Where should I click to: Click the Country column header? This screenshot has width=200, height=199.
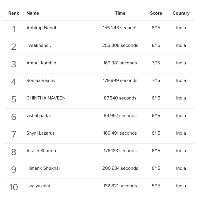(x=181, y=13)
